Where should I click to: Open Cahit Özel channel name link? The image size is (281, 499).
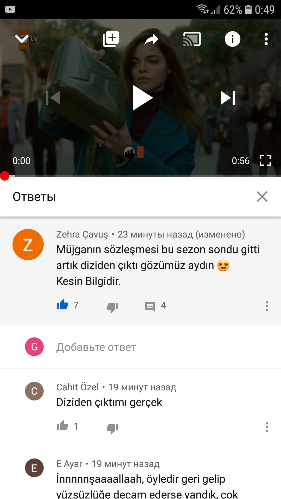[78, 387]
